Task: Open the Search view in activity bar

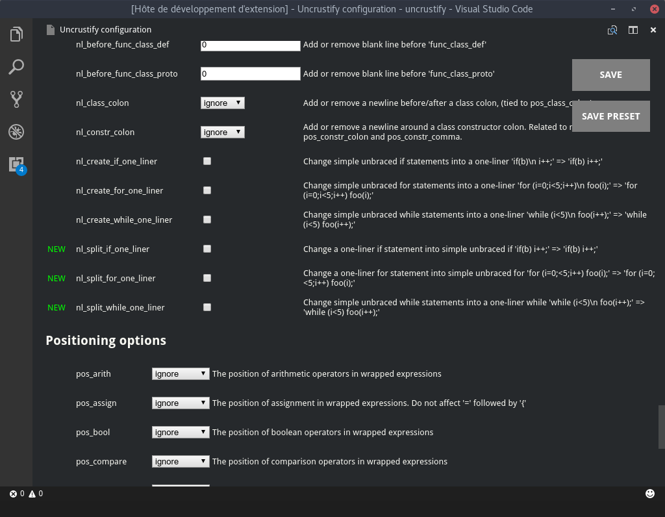Action: 16,67
